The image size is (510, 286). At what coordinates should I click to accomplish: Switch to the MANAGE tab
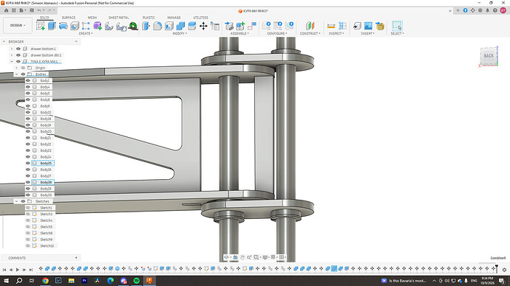174,18
